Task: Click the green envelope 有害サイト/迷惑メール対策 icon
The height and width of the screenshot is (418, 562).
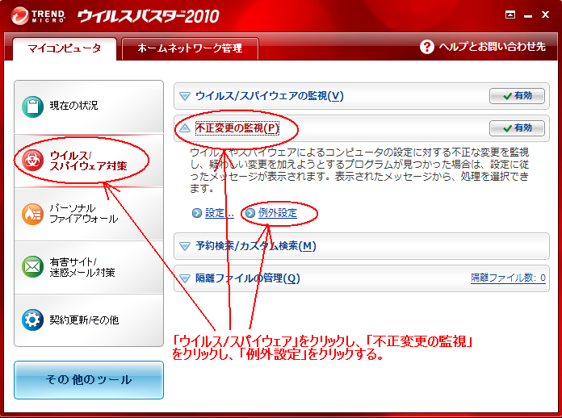Action: pyautogui.click(x=32, y=266)
